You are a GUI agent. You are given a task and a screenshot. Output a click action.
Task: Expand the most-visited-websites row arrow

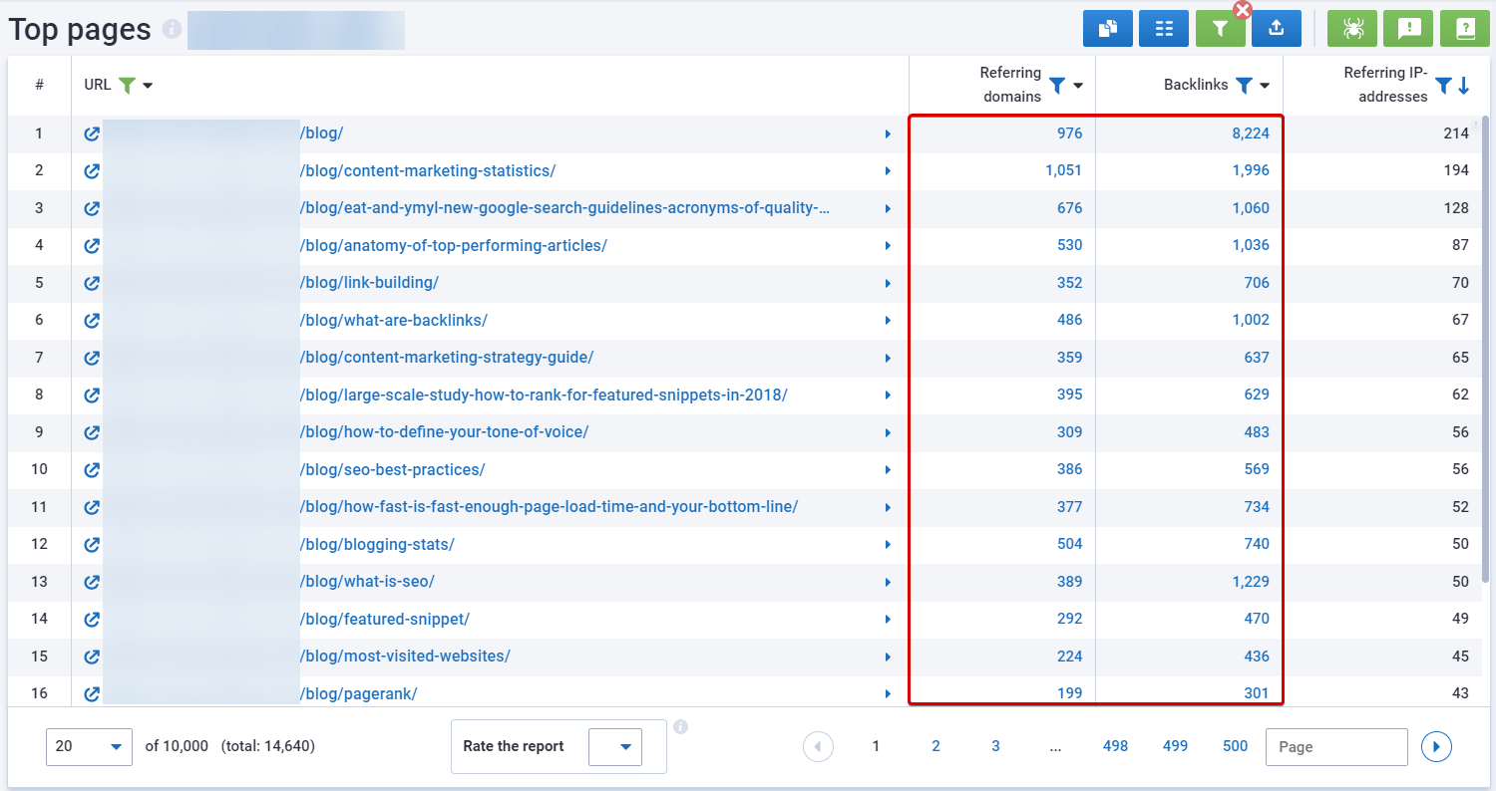click(888, 657)
